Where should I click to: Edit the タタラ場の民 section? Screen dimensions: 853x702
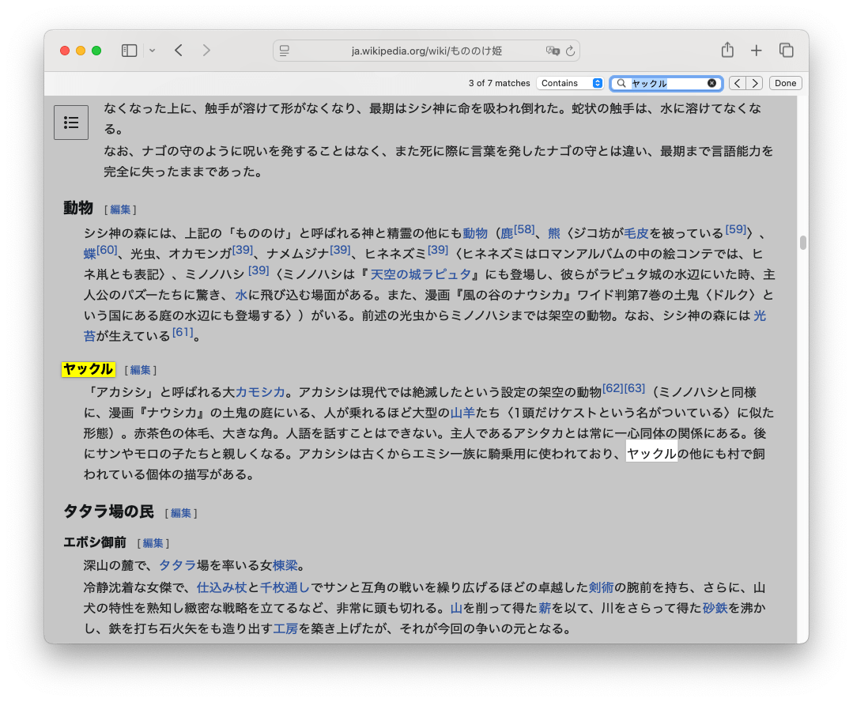(180, 513)
